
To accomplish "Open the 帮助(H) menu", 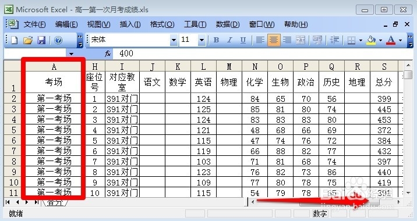I will coord(296,24).
